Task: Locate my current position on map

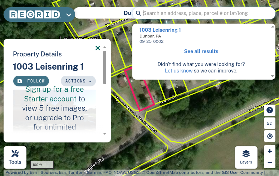Action: pyautogui.click(x=270, y=136)
